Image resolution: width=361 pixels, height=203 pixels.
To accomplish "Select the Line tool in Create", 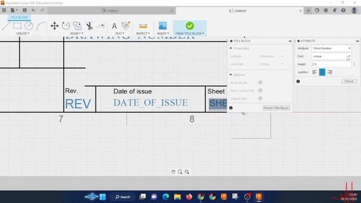I will pos(6,26).
